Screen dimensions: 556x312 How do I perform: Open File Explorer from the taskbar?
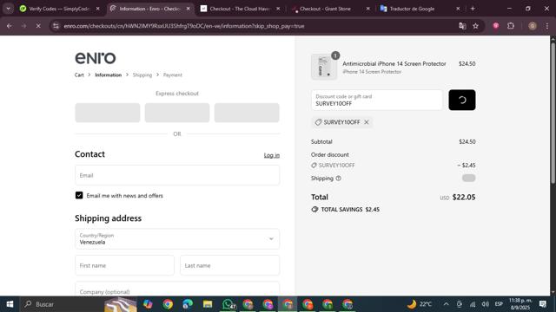pos(208,304)
